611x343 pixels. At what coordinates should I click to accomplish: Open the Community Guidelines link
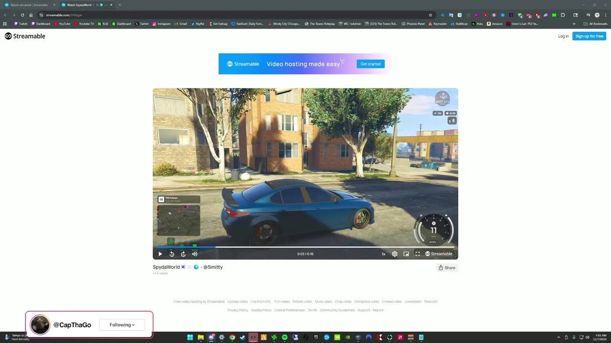337,310
